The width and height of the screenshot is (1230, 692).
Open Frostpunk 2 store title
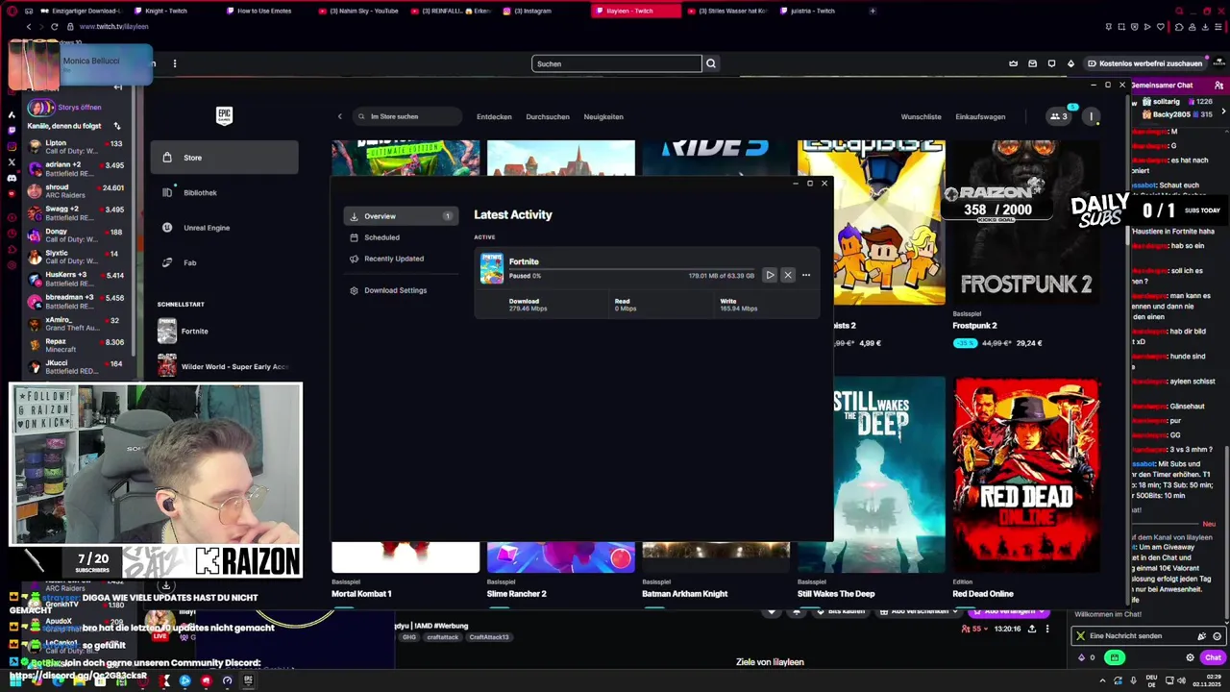[x=974, y=326]
